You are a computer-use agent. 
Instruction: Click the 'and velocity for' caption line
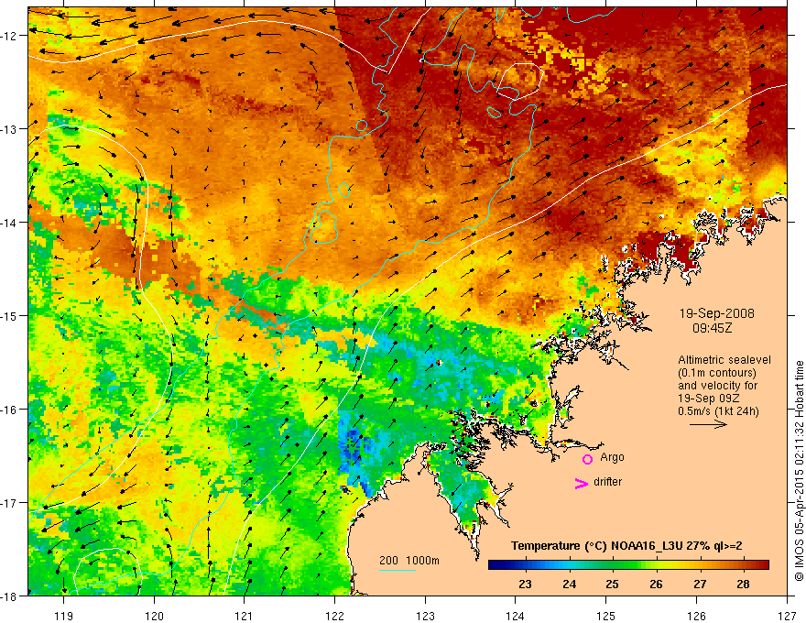coord(717,386)
